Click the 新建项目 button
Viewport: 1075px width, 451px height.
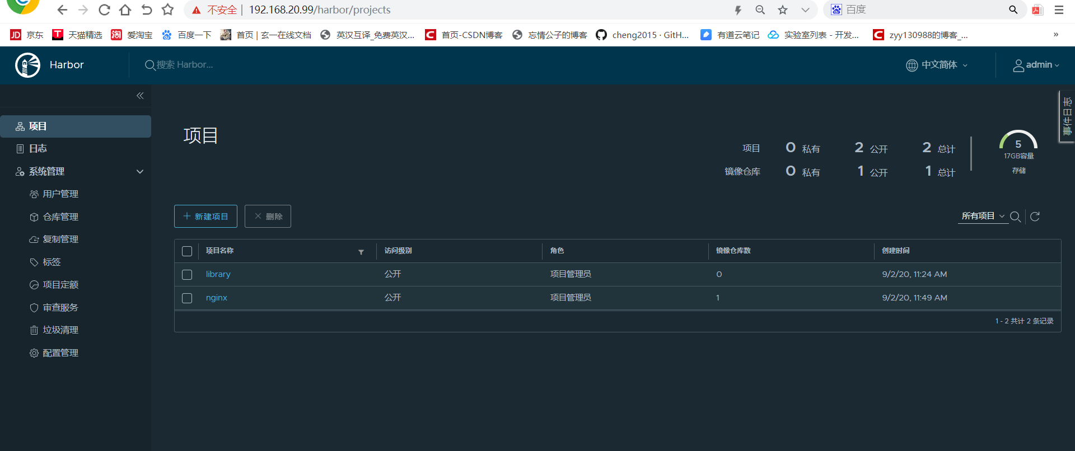[205, 217]
